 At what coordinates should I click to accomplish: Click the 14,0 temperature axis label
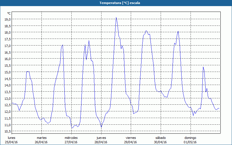click(x=8, y=85)
